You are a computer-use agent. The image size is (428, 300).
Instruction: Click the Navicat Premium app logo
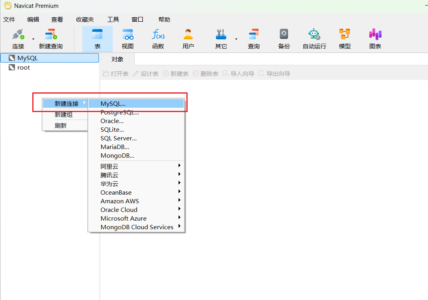point(8,6)
